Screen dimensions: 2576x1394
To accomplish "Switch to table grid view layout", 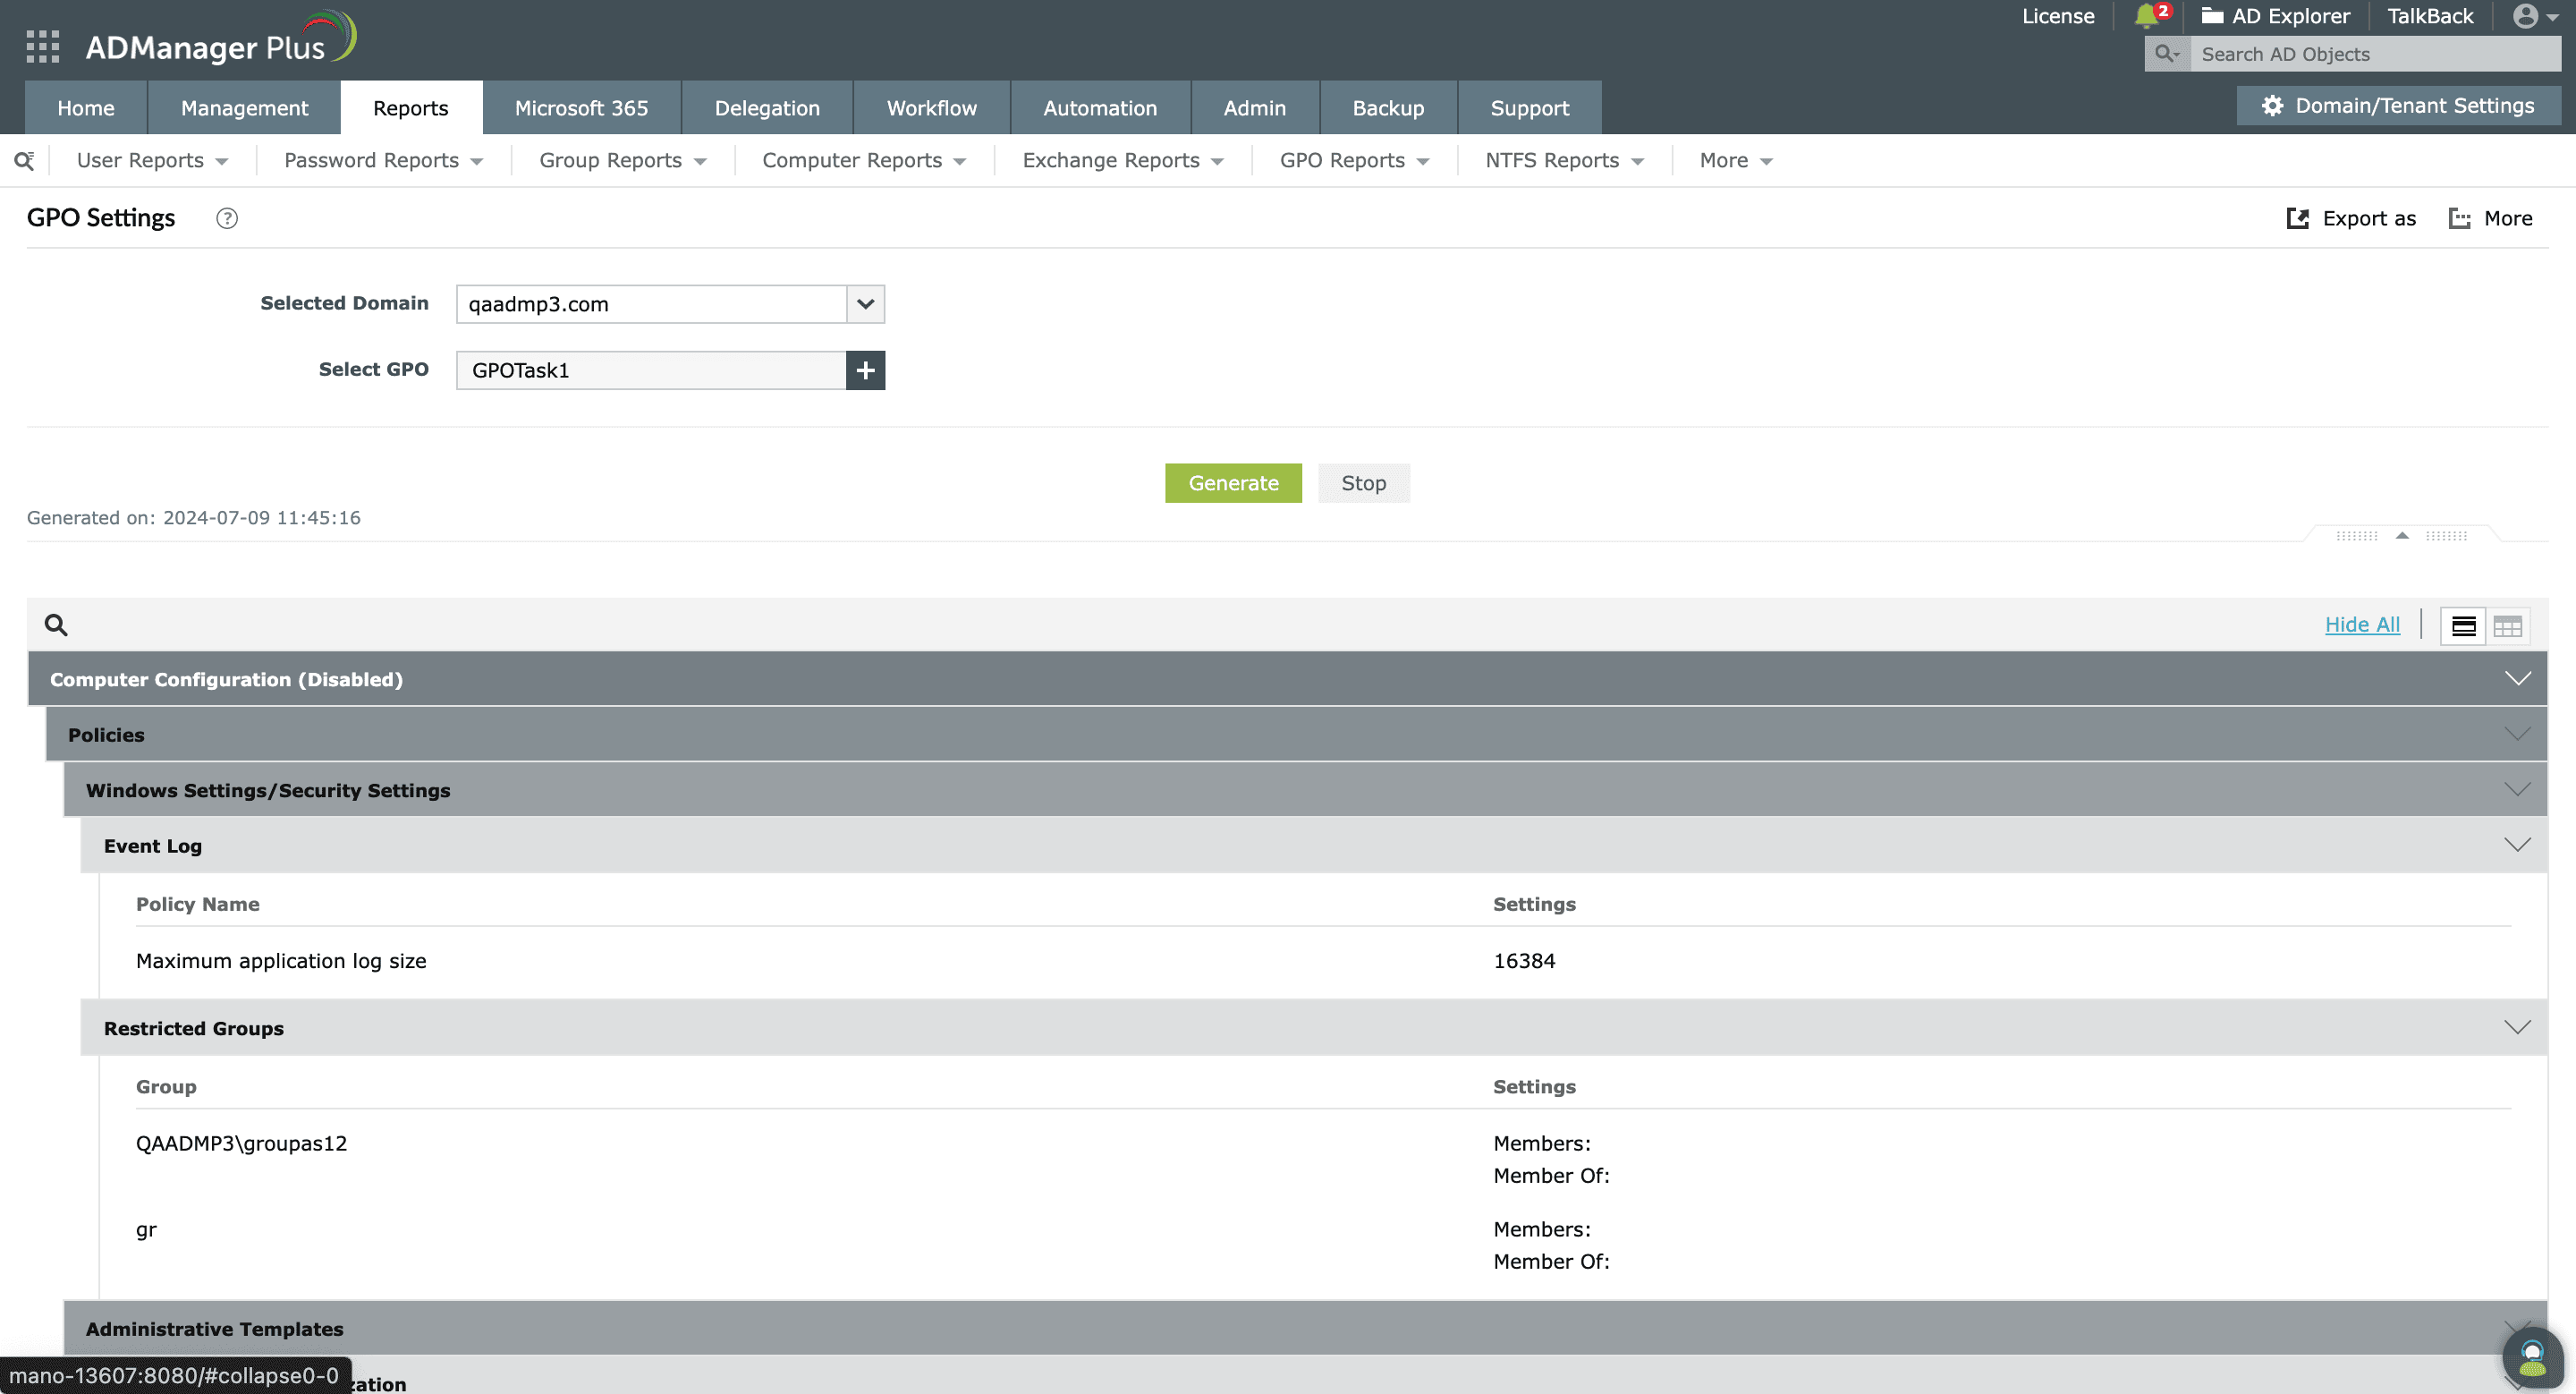I will (x=2507, y=626).
